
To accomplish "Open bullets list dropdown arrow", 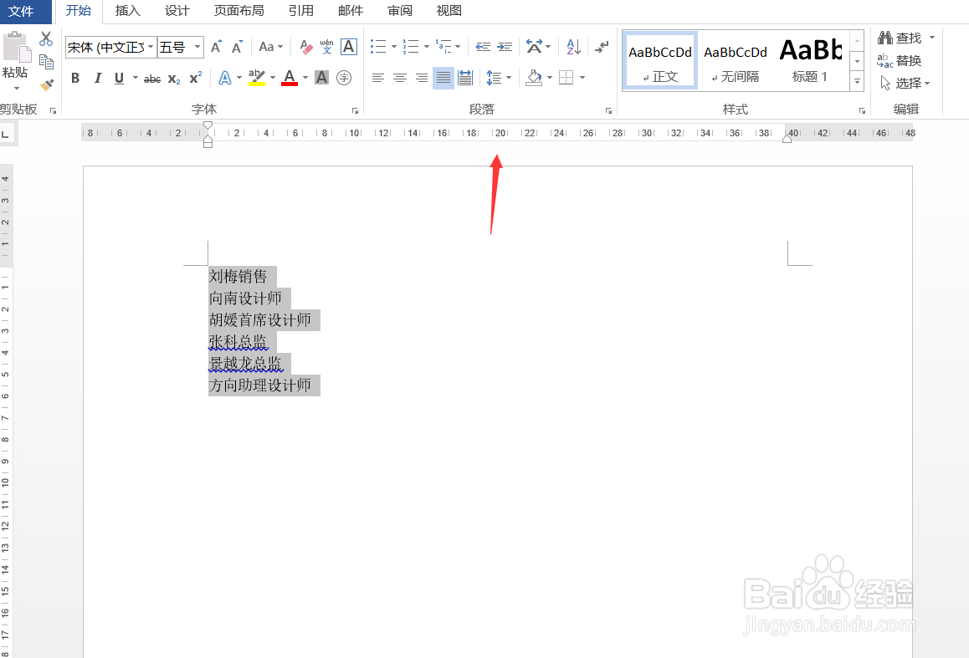I will pyautogui.click(x=393, y=47).
